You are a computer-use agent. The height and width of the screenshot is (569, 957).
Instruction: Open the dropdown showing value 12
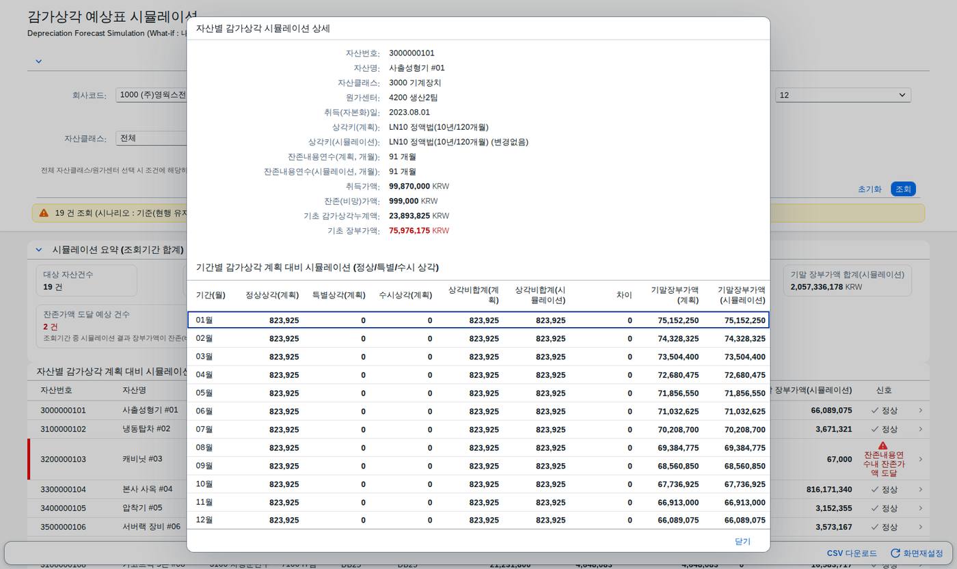[x=843, y=95]
